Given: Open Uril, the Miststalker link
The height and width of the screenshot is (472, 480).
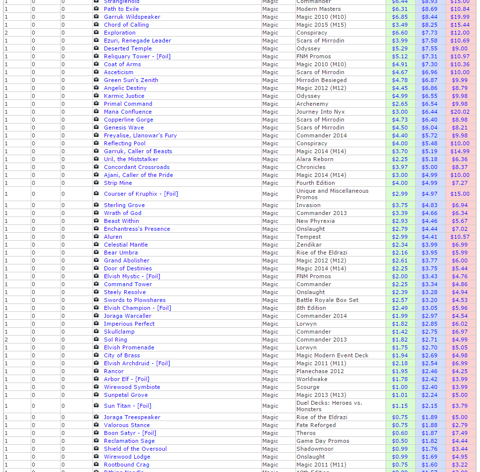Looking at the screenshot, I should click(x=131, y=159).
